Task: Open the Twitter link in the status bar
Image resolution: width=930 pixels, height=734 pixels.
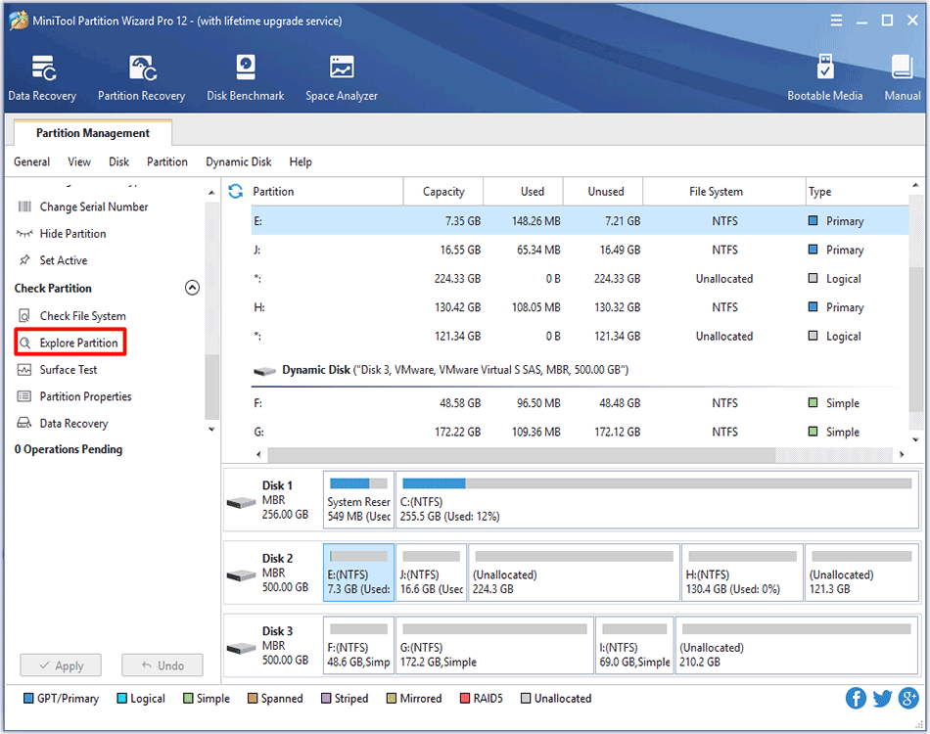Action: coord(882,698)
